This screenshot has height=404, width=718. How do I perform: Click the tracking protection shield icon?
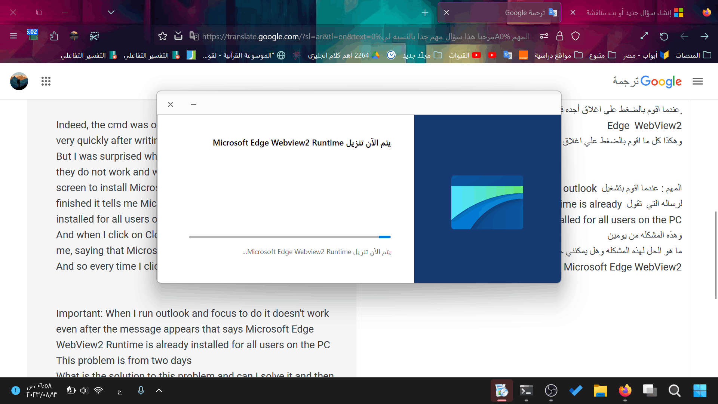576,36
